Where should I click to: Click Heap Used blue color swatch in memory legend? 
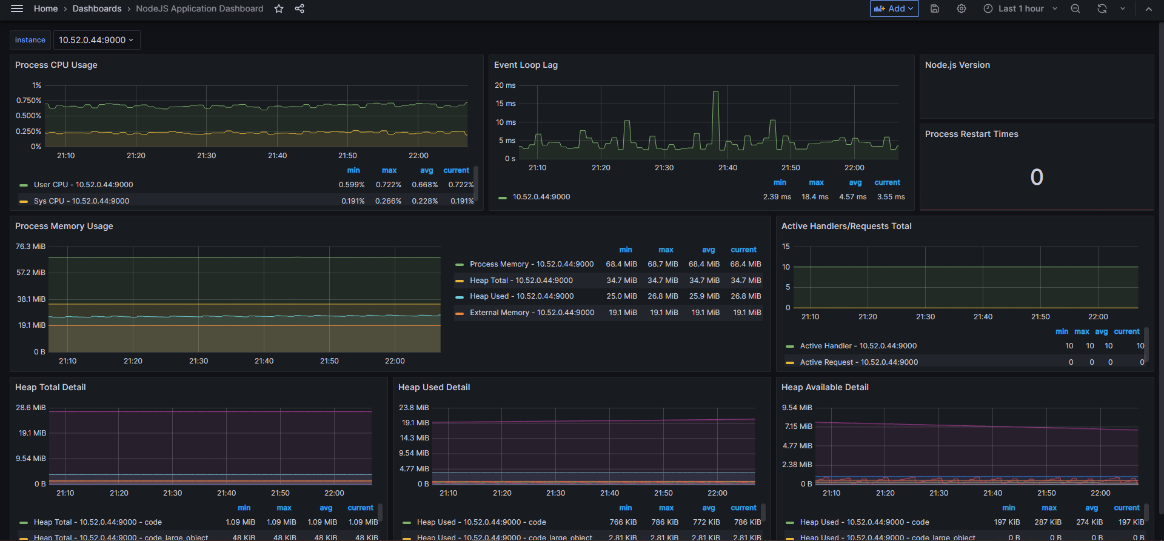(460, 297)
